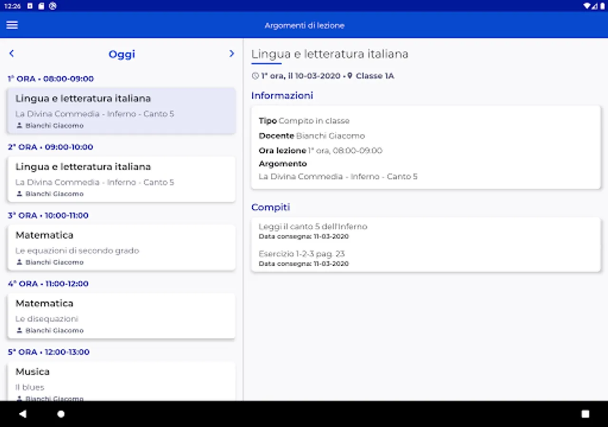Click the Docente Bianchi Giacomo row

point(312,136)
